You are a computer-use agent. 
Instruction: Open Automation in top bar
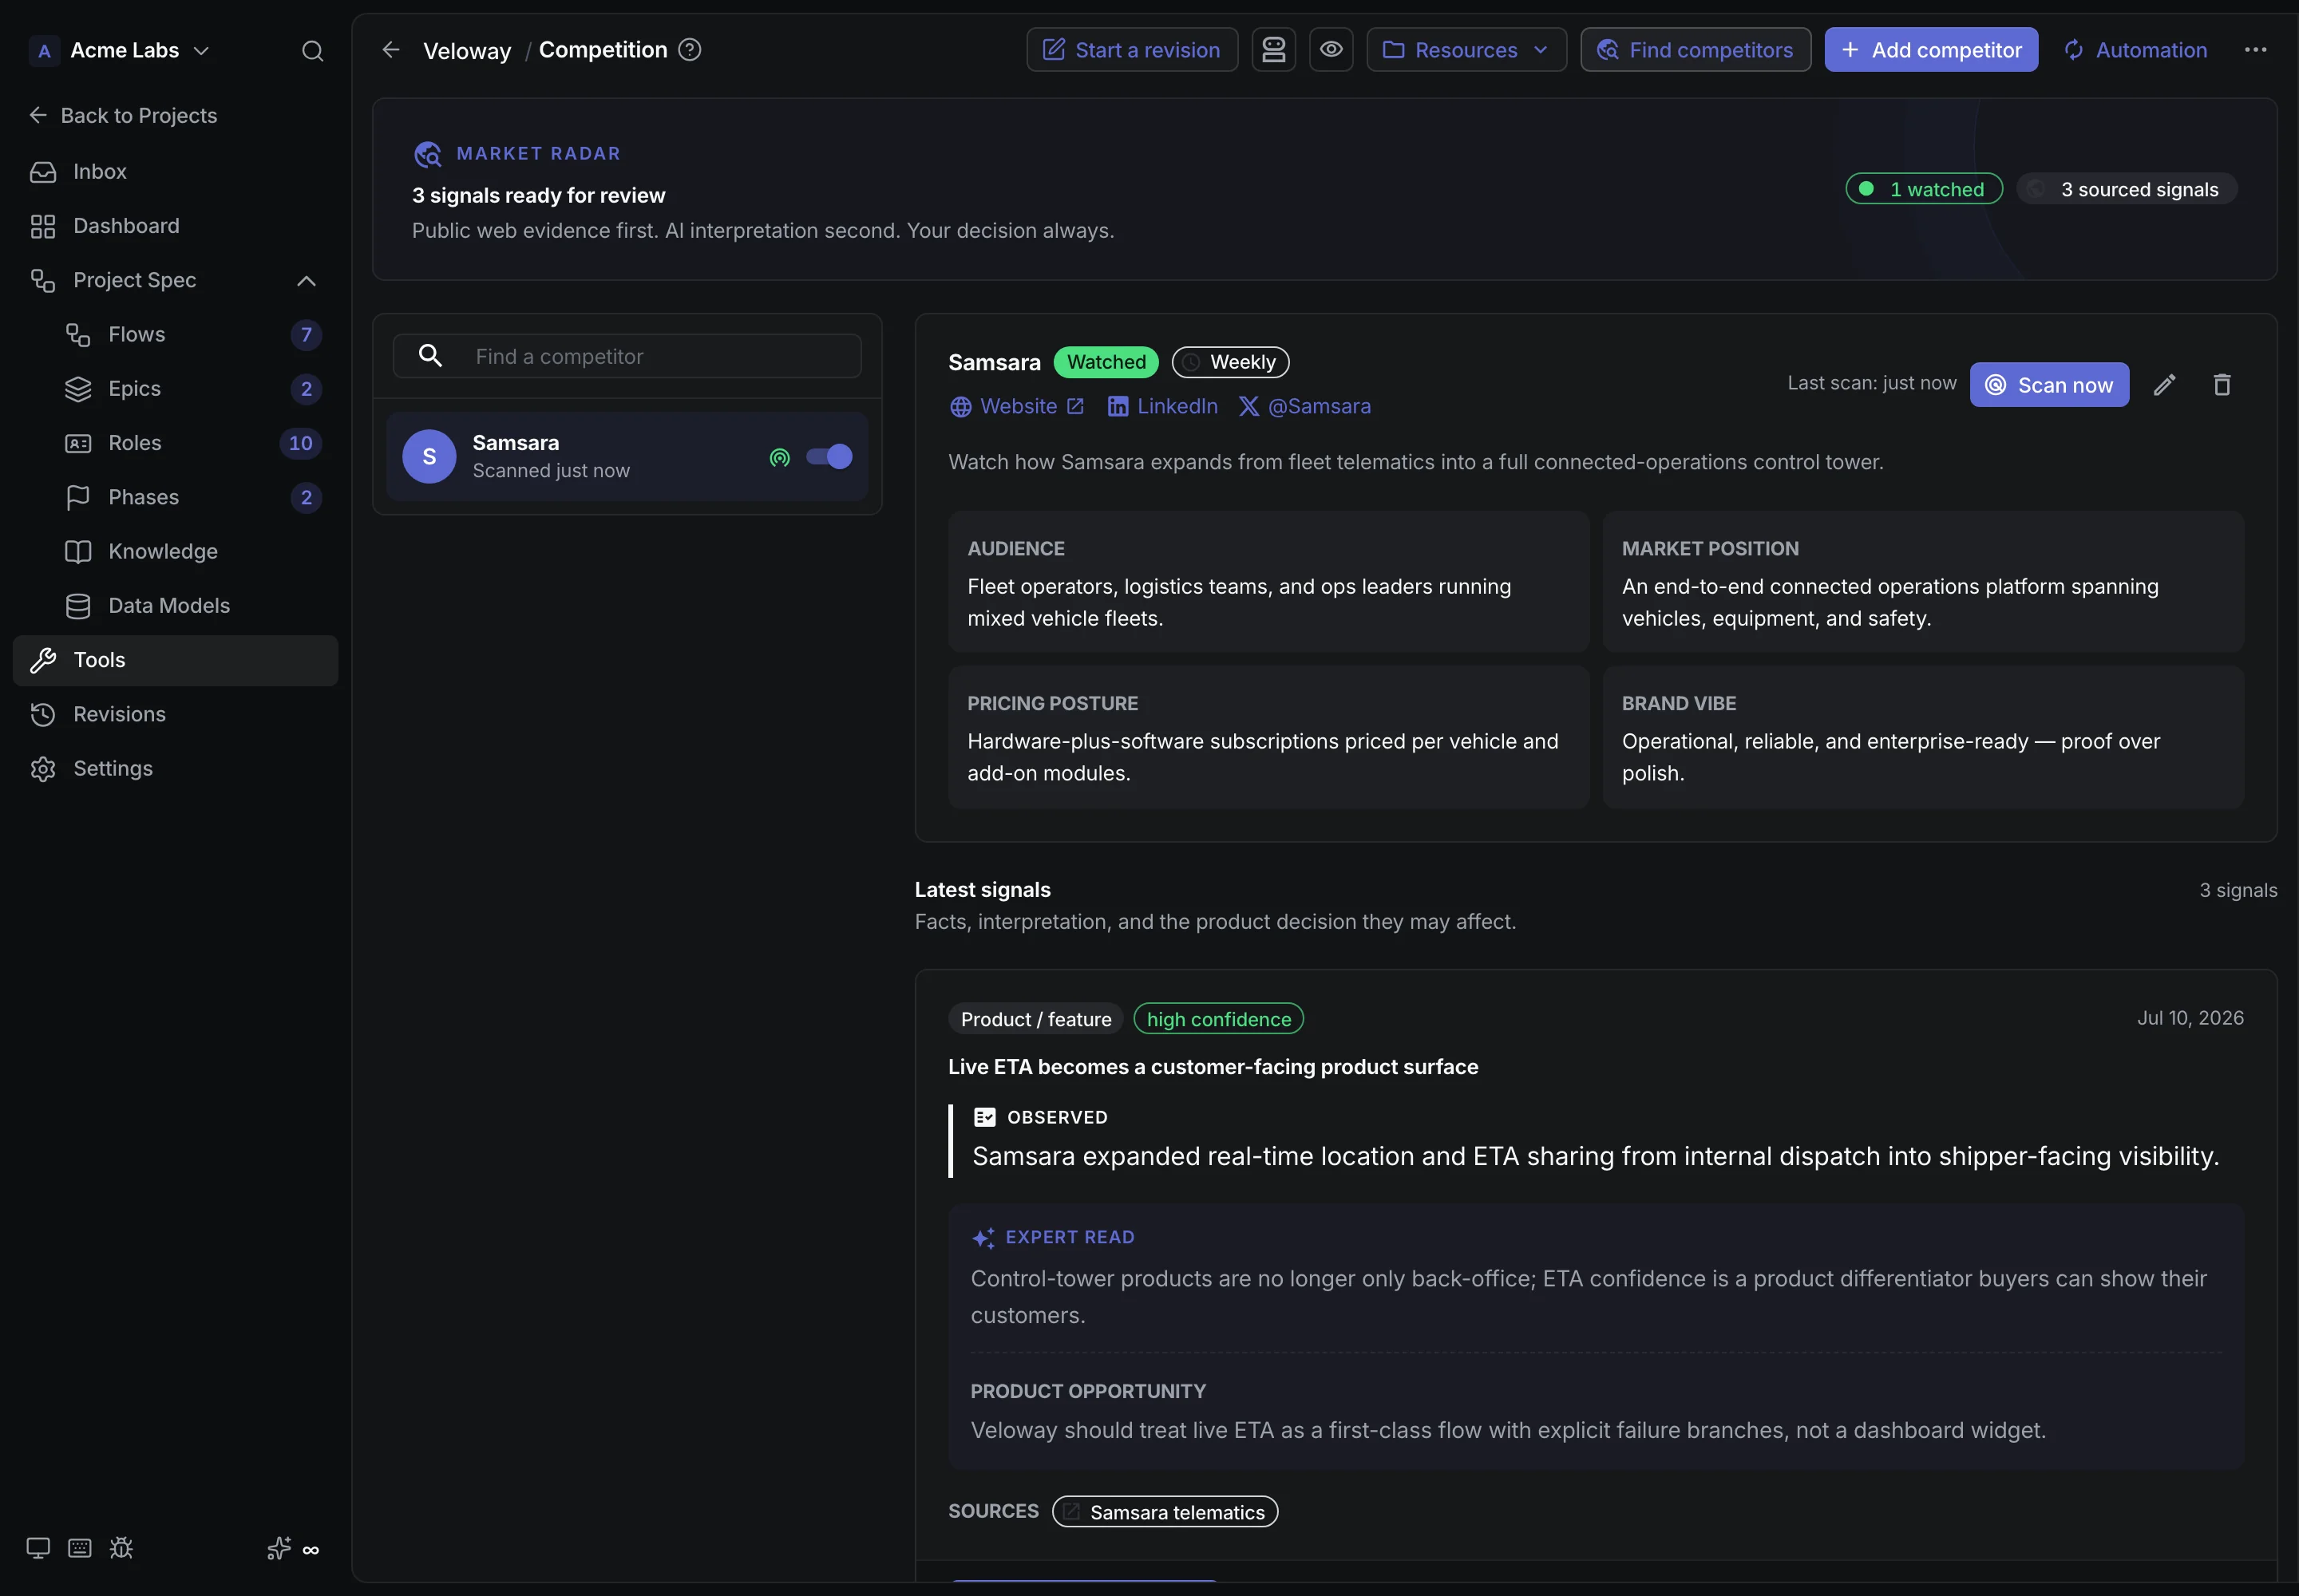[2135, 50]
